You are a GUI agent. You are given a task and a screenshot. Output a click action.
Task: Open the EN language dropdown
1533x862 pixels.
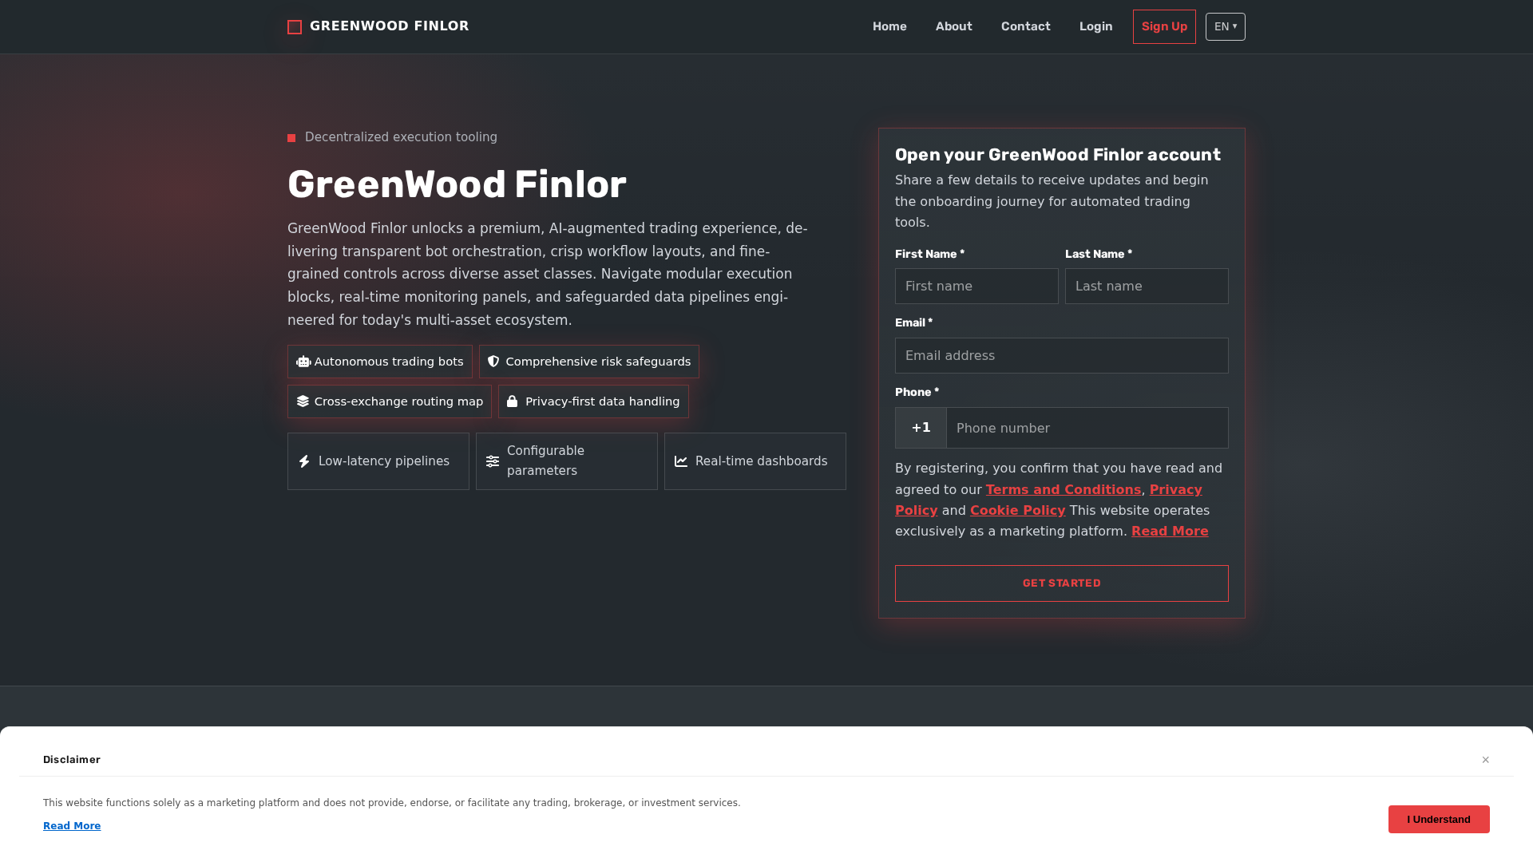pyautogui.click(x=1226, y=27)
